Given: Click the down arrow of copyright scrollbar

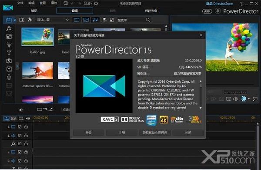Looking at the screenshot, I should pyautogui.click(x=201, y=108).
